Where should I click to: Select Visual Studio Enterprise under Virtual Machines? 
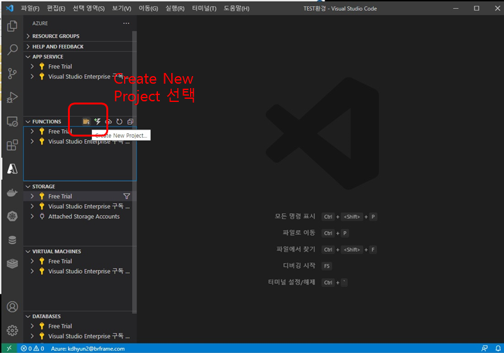[x=80, y=271]
